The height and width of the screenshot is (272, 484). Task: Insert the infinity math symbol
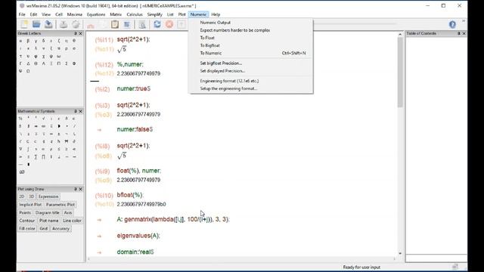(44, 126)
